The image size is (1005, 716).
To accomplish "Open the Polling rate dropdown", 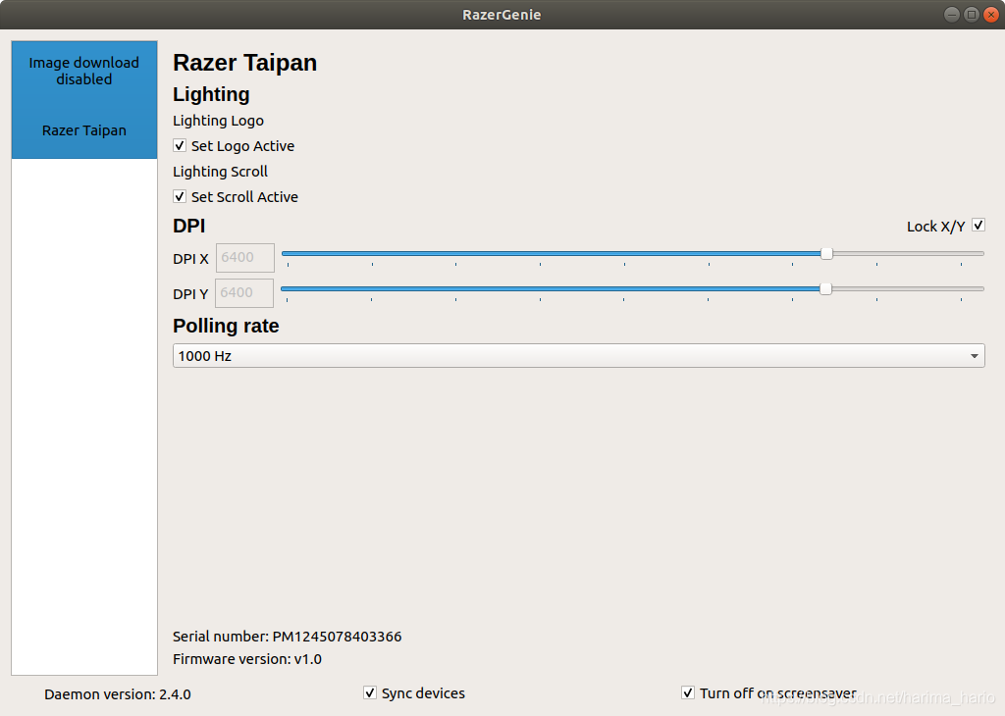I will pyautogui.click(x=579, y=355).
